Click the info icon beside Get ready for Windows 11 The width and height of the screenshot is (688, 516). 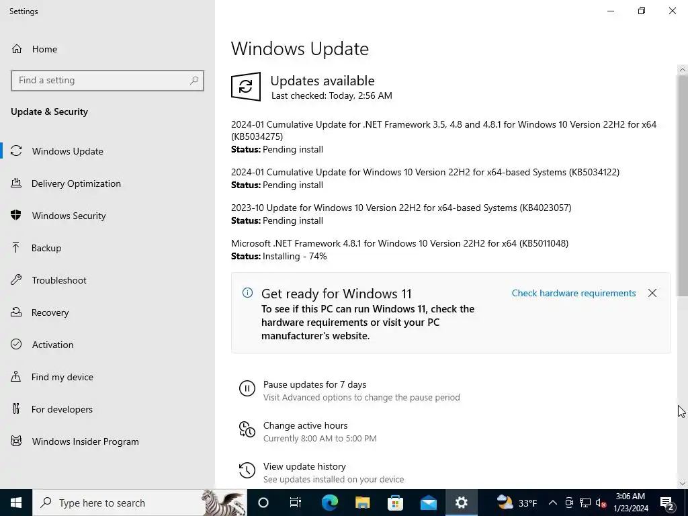(247, 293)
